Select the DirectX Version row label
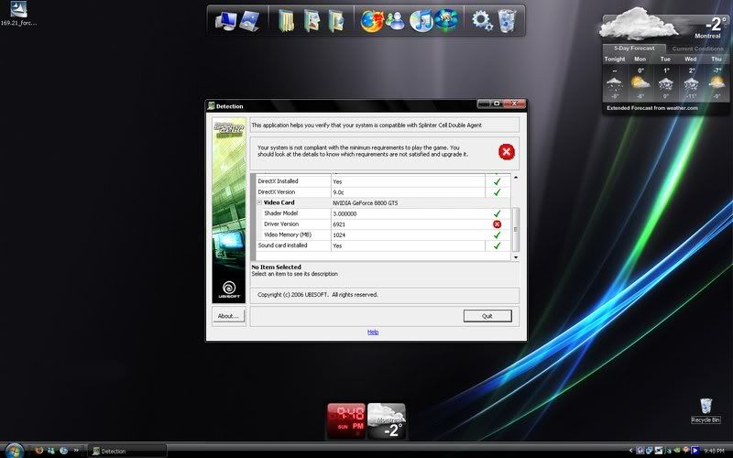The image size is (733, 458). [x=277, y=192]
